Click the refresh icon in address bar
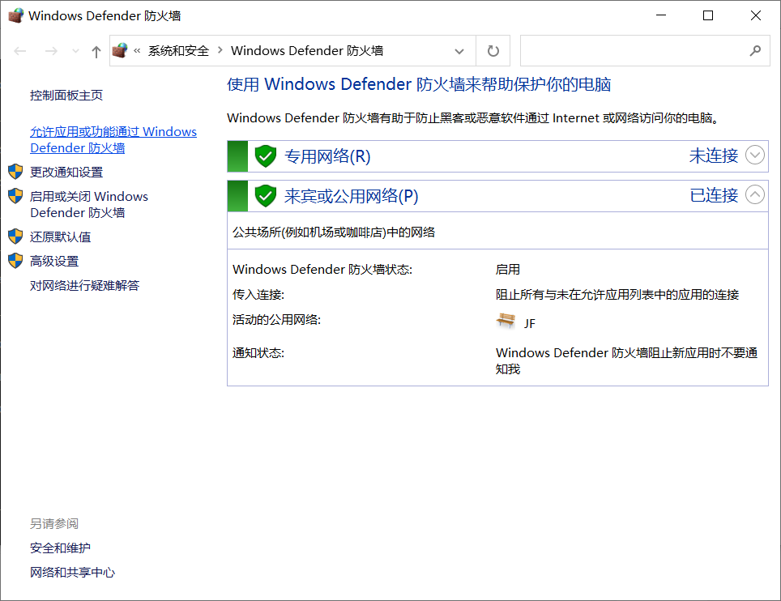 493,50
